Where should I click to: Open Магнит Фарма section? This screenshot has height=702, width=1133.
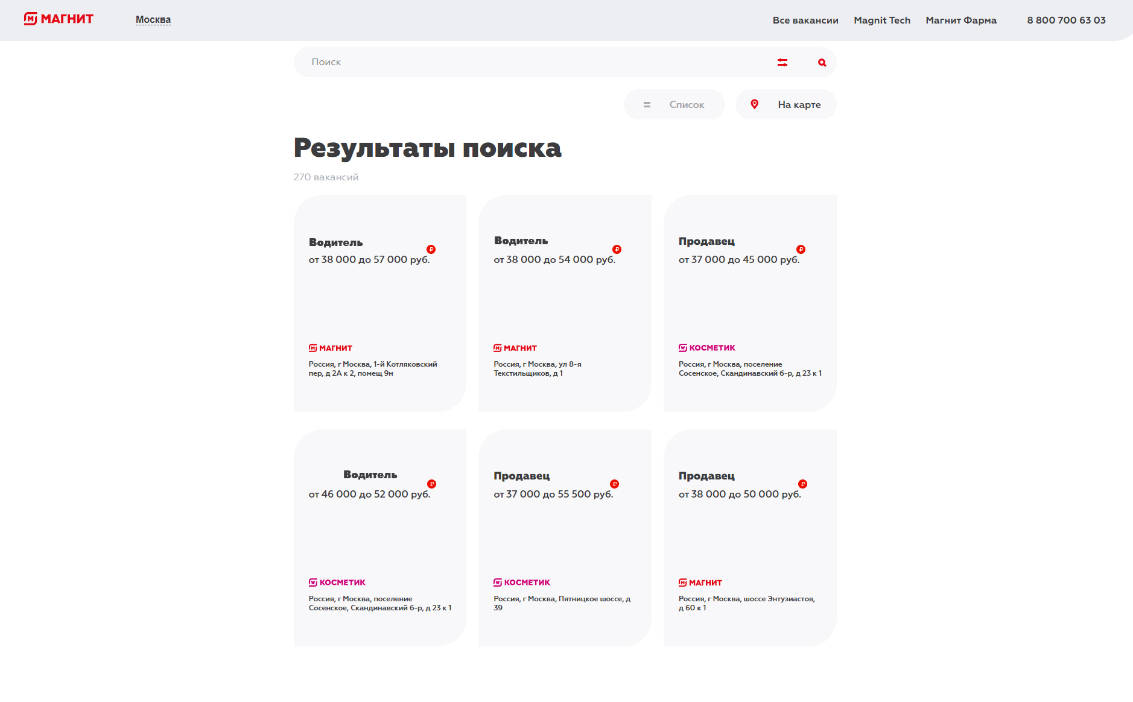click(x=961, y=20)
